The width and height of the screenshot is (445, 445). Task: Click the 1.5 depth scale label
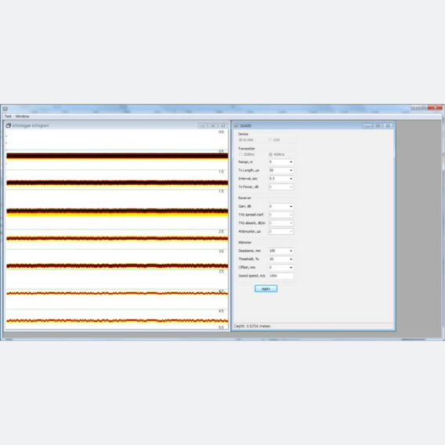coord(221,192)
